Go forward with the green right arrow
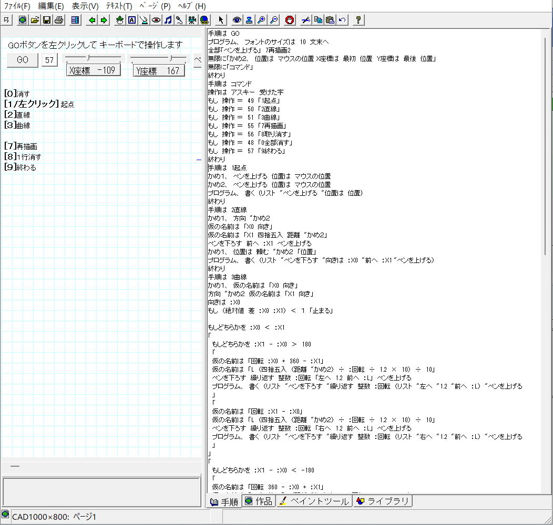This screenshot has height=525, width=553. (x=104, y=20)
